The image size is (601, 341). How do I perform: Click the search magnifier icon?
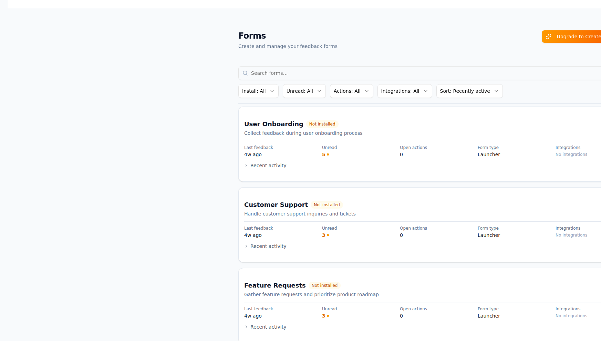245,73
